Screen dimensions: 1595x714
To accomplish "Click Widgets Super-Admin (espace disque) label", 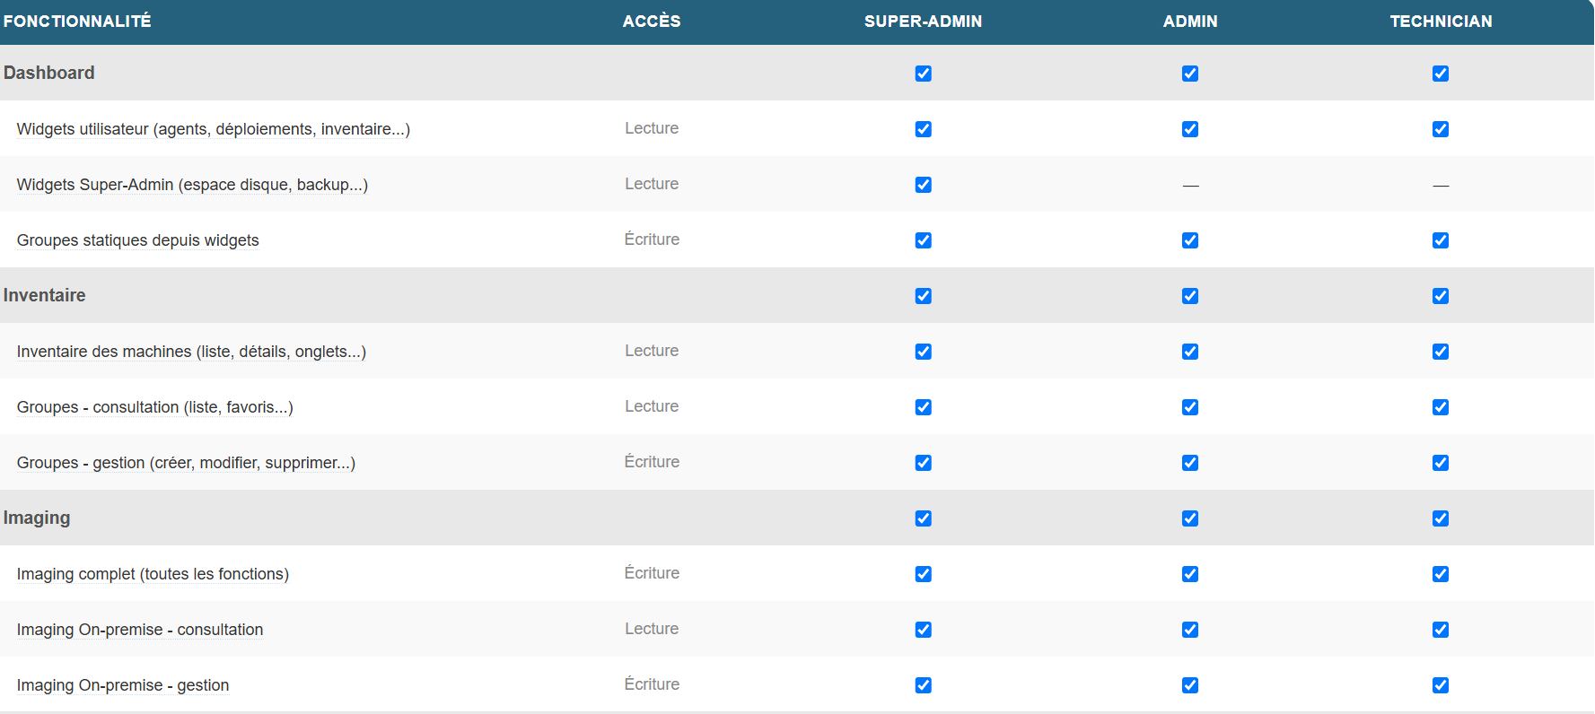I will [x=192, y=185].
